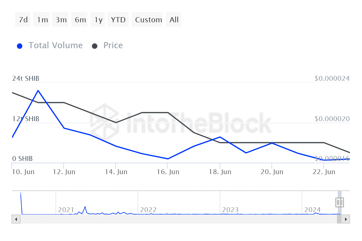
Task: Grab the navigator range handle
Action: 340,202
